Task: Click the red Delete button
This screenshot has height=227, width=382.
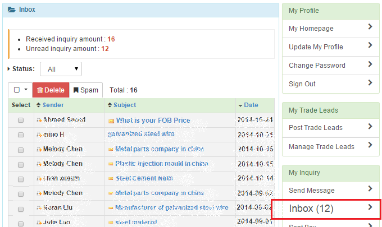Action: click(51, 90)
